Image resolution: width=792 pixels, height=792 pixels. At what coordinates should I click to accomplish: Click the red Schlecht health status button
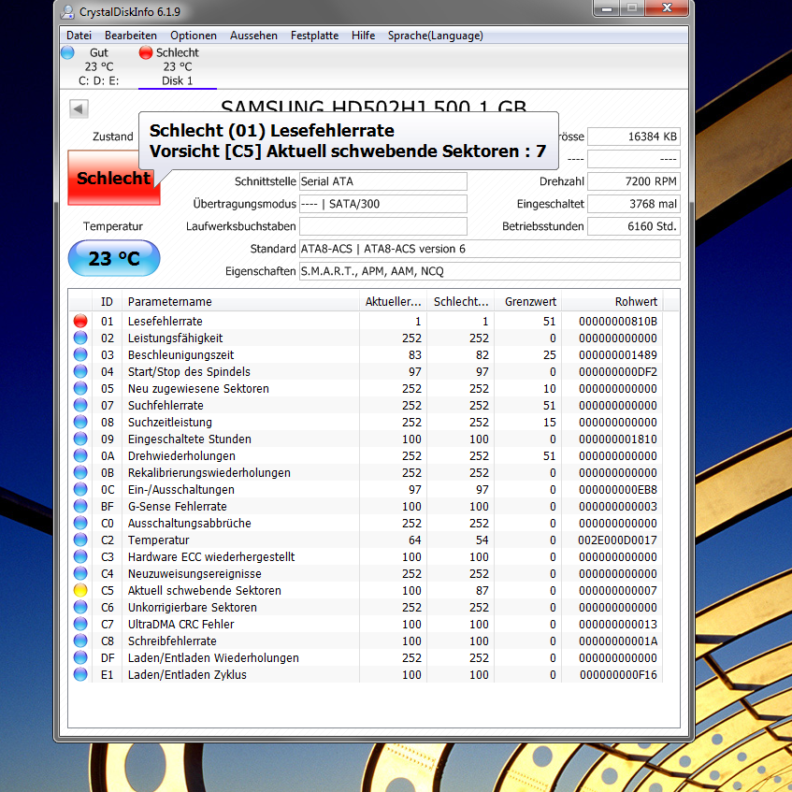coord(114,178)
